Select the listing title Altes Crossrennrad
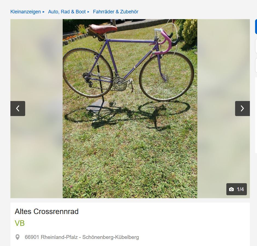Viewport: 257px width, 246px height. click(x=47, y=212)
